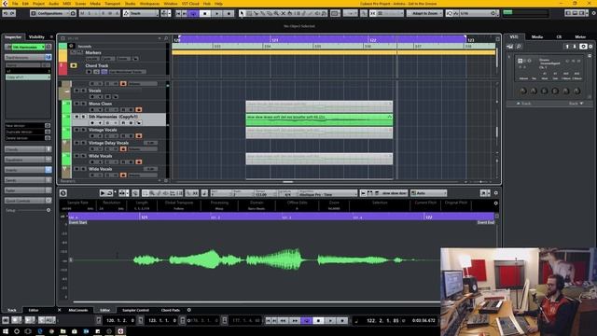Image resolution: width=597 pixels, height=336 pixels.
Task: Select the Mono Clean grey audio clip
Action: [319, 106]
